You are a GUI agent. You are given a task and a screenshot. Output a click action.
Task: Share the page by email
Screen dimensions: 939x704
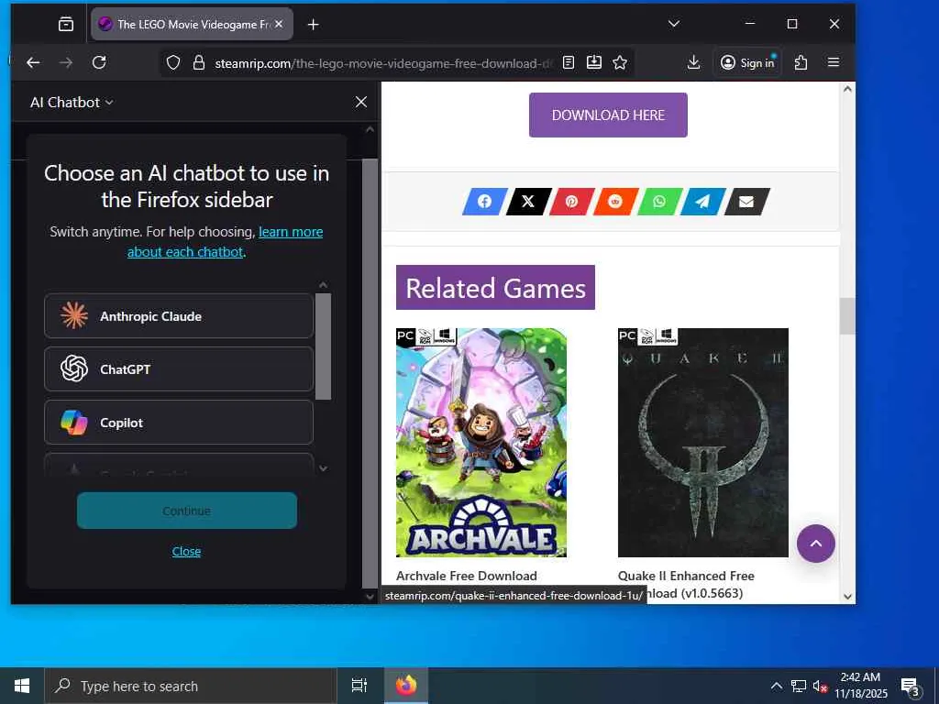point(746,201)
